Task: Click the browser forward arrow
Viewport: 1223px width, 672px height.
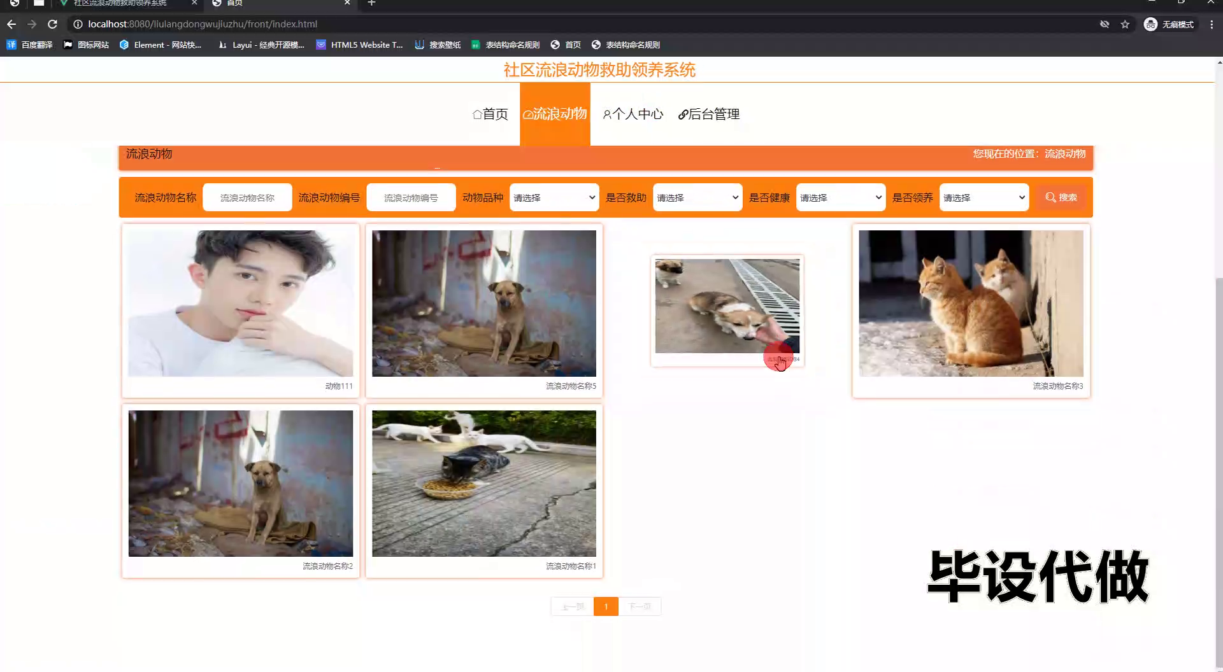Action: point(32,24)
